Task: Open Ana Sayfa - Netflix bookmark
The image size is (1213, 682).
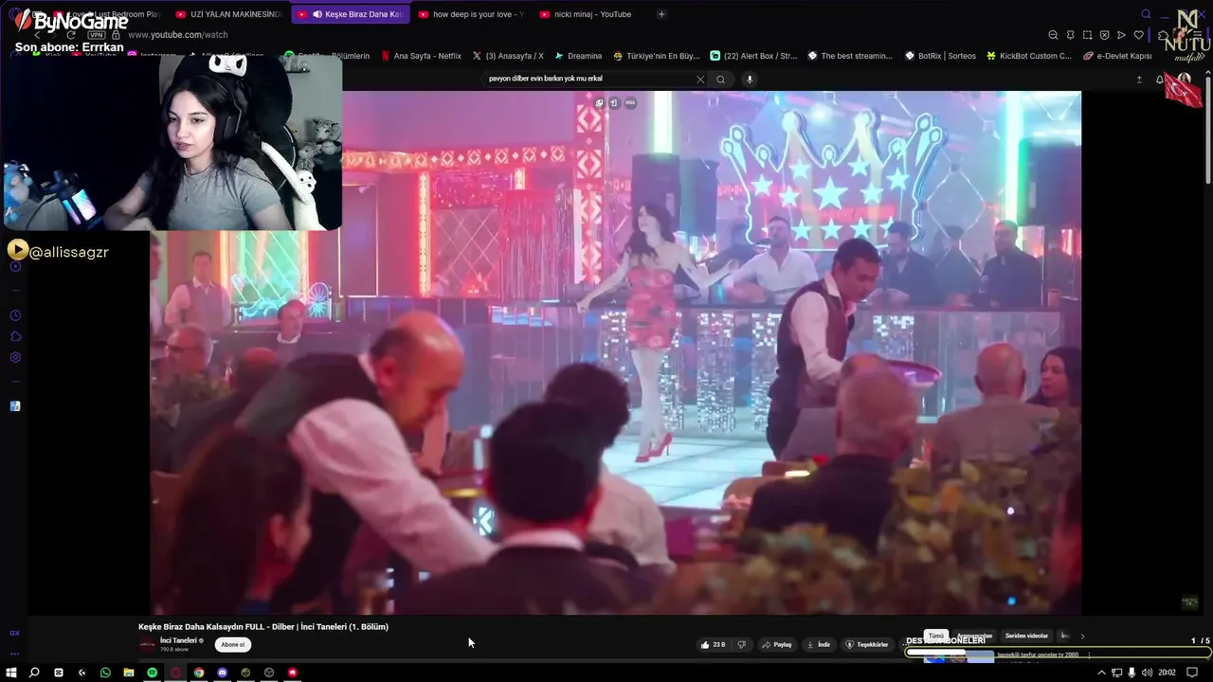Action: (421, 56)
